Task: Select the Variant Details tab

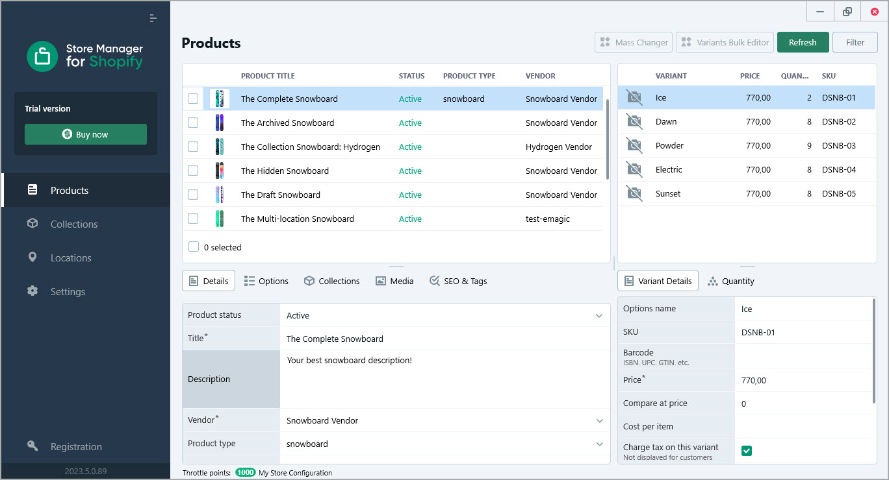Action: (658, 281)
